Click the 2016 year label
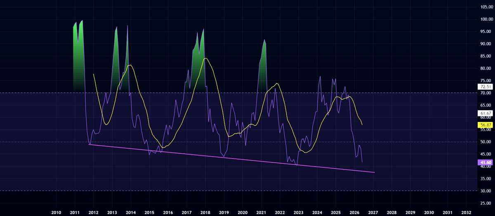Screen dimensions: 495x216 [168, 212]
